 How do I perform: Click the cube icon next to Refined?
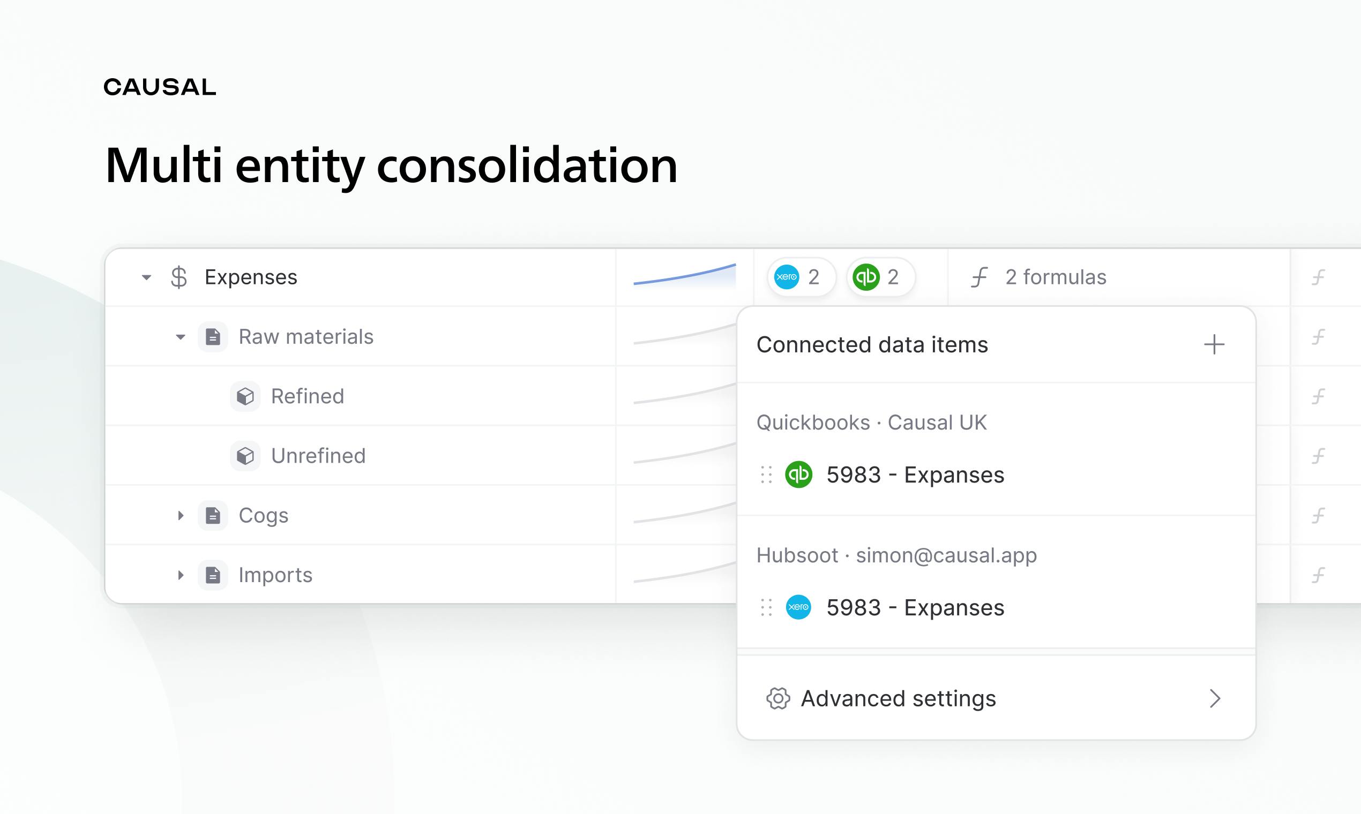pyautogui.click(x=245, y=396)
